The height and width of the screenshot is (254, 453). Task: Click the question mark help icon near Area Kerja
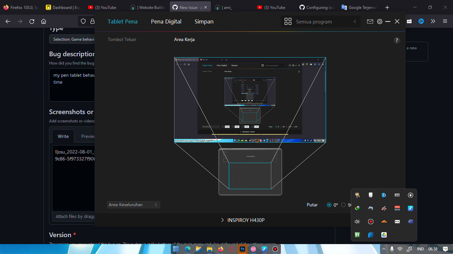(397, 40)
